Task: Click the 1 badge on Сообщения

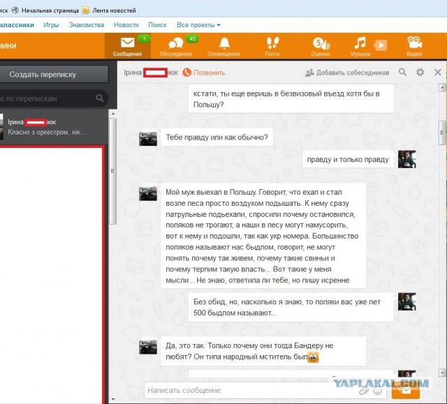Action: point(144,39)
